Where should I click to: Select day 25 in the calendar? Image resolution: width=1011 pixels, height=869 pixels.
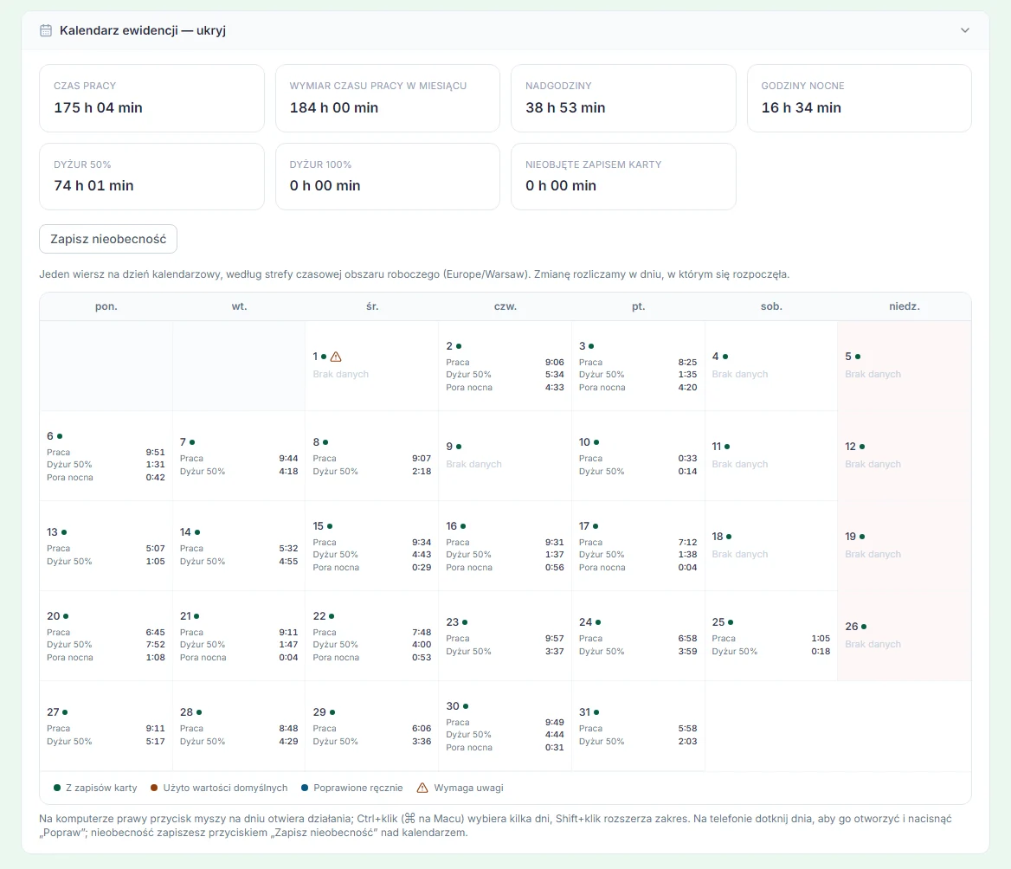[x=771, y=636]
